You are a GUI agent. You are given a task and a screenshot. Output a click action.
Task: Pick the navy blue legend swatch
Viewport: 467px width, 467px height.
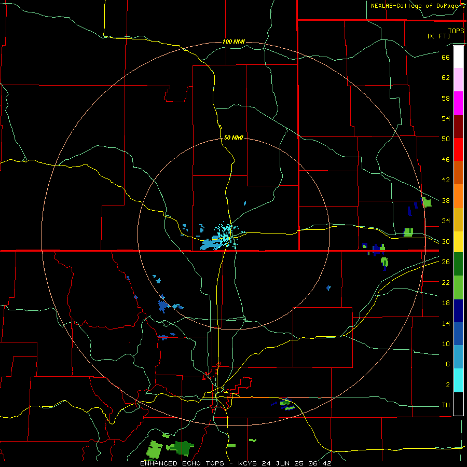458,311
